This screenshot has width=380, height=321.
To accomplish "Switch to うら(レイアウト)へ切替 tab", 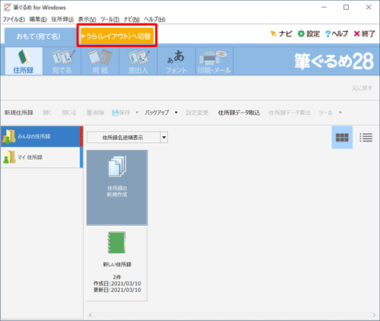I will 117,36.
